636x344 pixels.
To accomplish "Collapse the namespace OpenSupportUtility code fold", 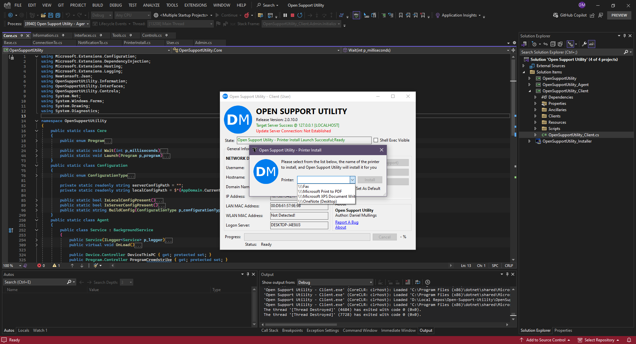I will [x=36, y=121].
